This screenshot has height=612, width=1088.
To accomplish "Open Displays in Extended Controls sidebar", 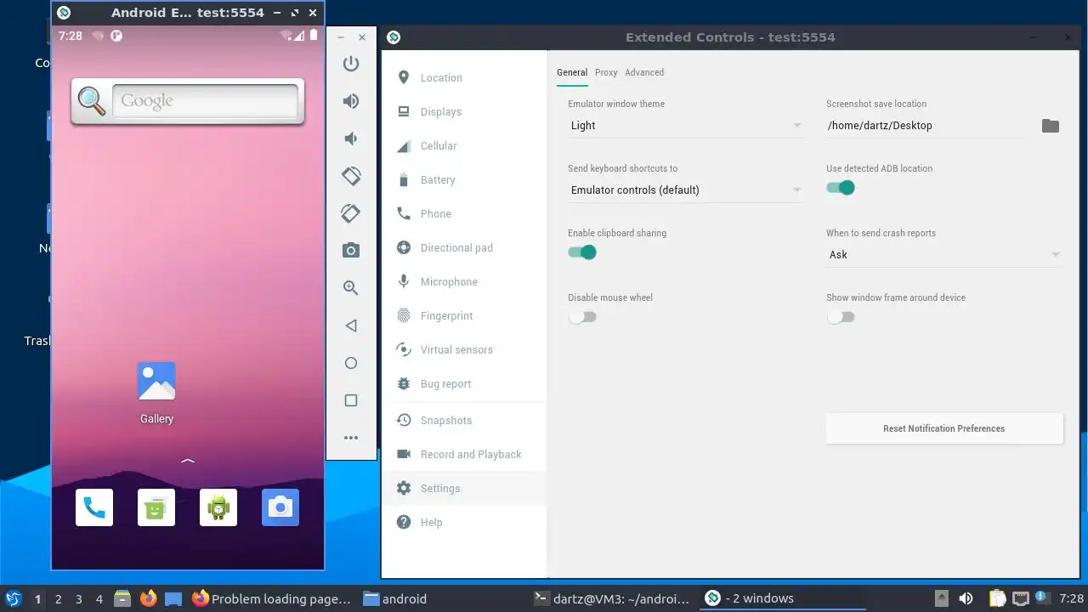I will click(x=462, y=112).
